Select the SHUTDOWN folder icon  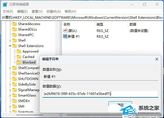tap(15, 79)
